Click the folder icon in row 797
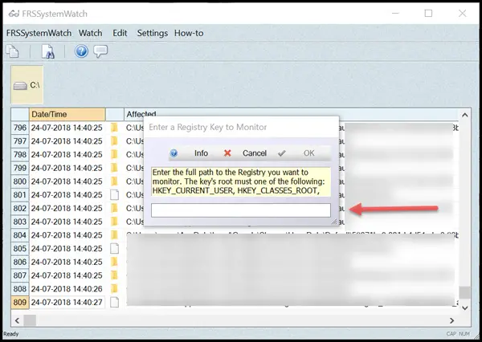482x342 pixels. tap(114, 141)
